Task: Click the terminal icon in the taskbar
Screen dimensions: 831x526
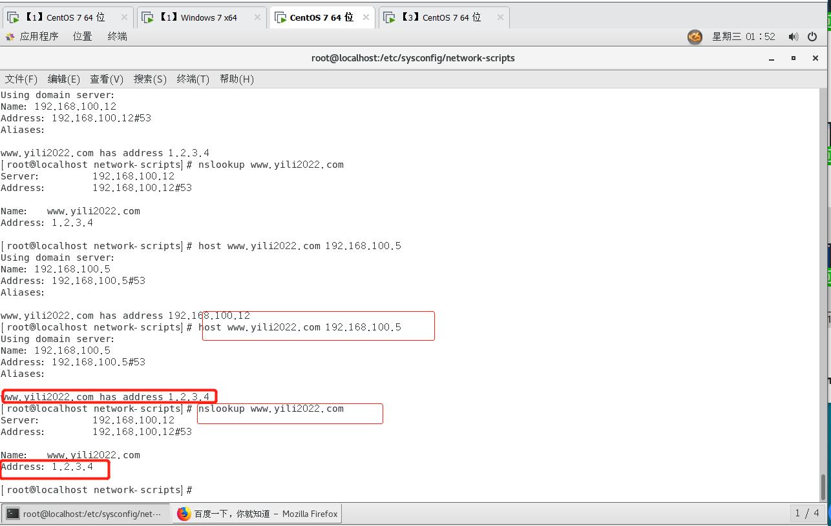Action: click(x=13, y=514)
